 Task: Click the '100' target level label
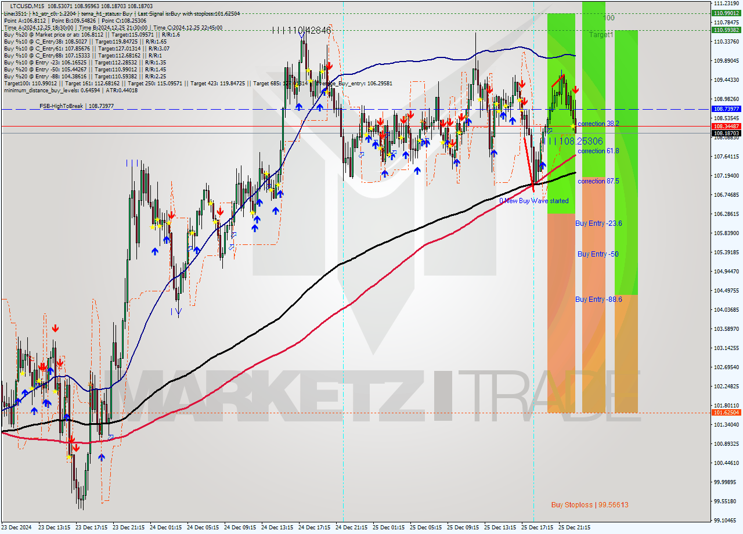tap(608, 18)
